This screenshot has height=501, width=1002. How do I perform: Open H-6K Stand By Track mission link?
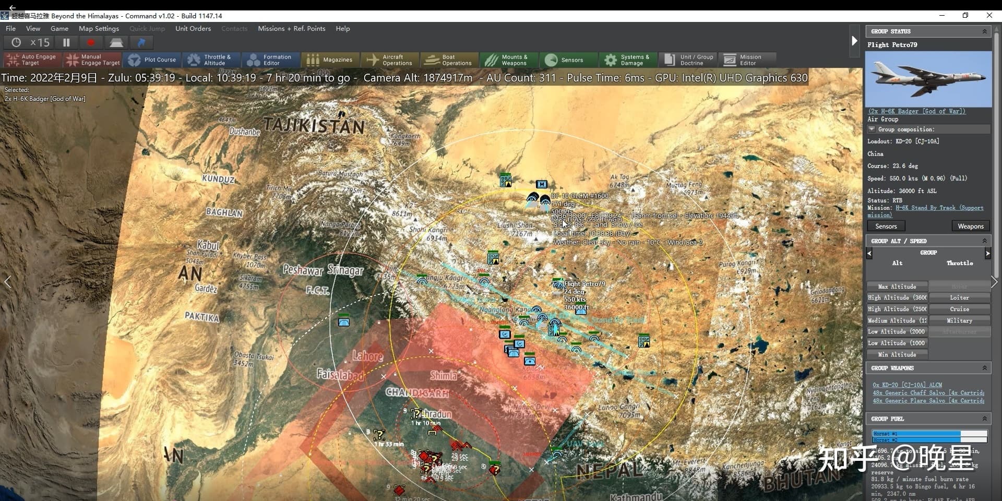point(939,208)
